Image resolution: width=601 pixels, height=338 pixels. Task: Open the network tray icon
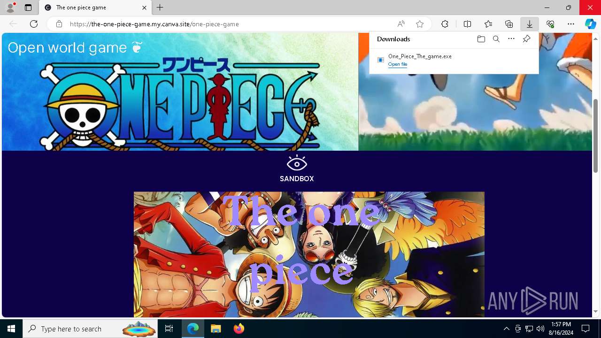click(529, 329)
